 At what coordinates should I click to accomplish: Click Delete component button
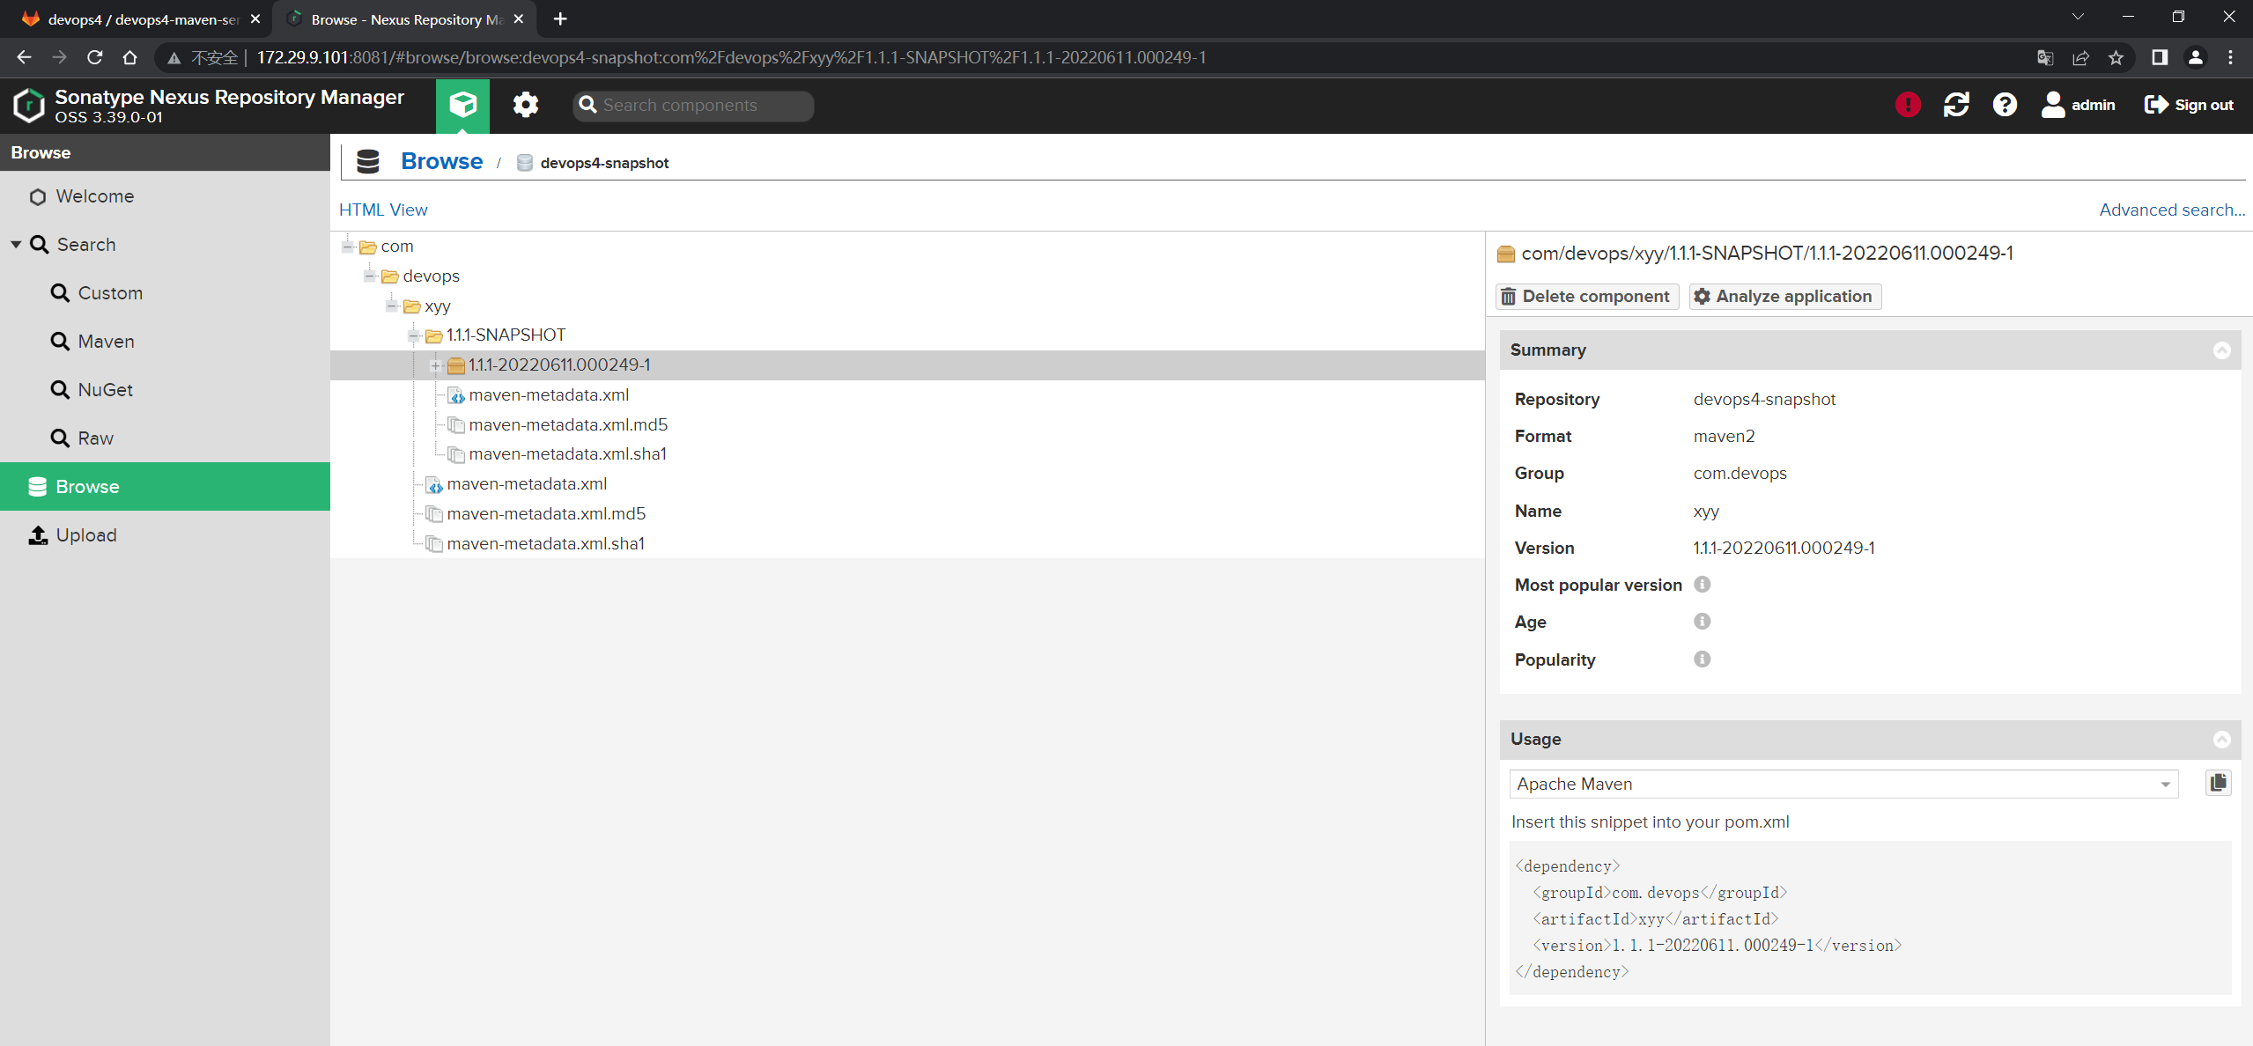1586,297
